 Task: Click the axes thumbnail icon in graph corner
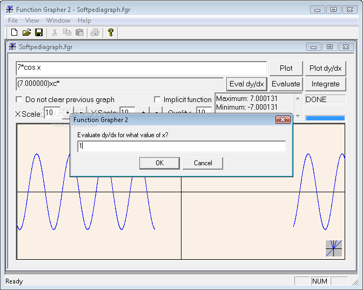334,248
